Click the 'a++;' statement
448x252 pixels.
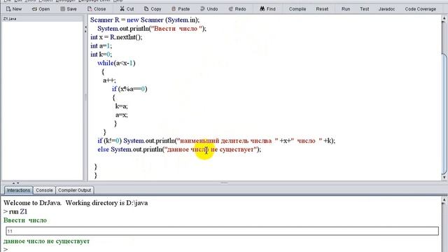109,80
